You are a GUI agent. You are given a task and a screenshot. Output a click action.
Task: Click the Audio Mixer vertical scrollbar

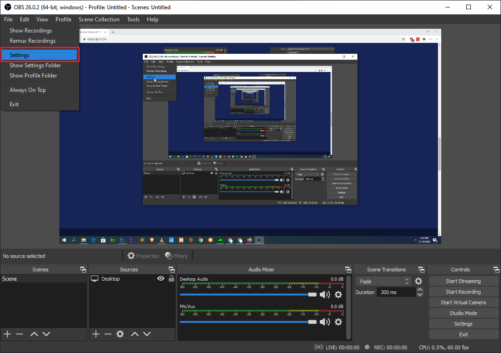348,307
